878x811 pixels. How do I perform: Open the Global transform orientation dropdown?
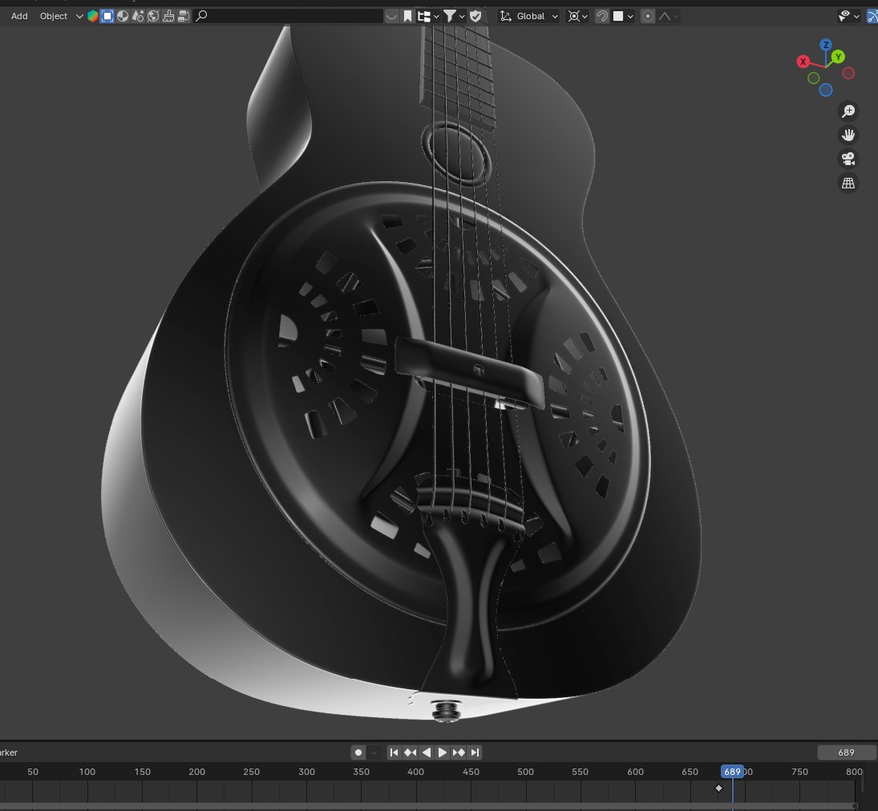point(528,16)
